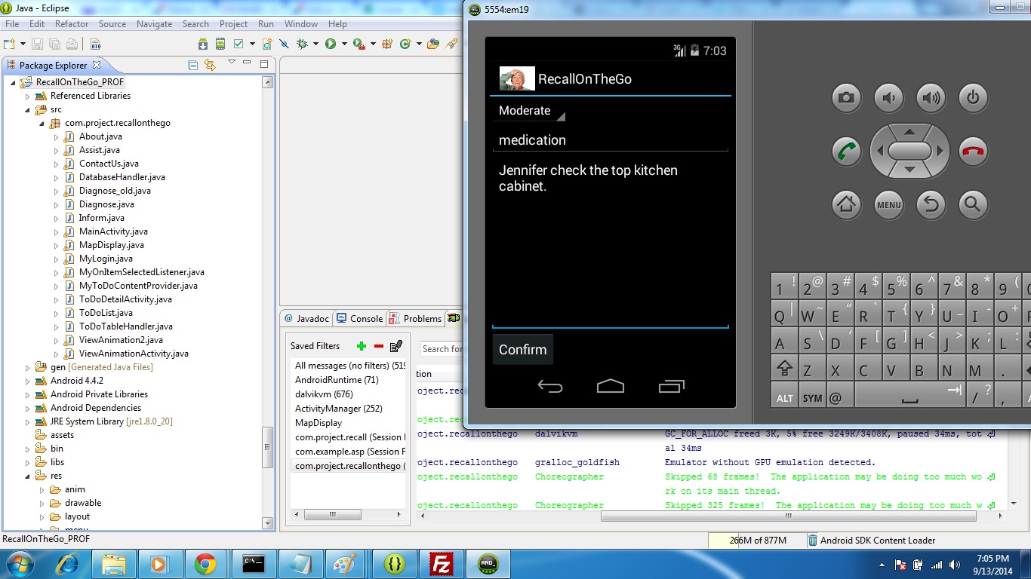Collapse the RecallOnTheGo_PROF project node
The image size is (1031, 579).
[x=14, y=82]
